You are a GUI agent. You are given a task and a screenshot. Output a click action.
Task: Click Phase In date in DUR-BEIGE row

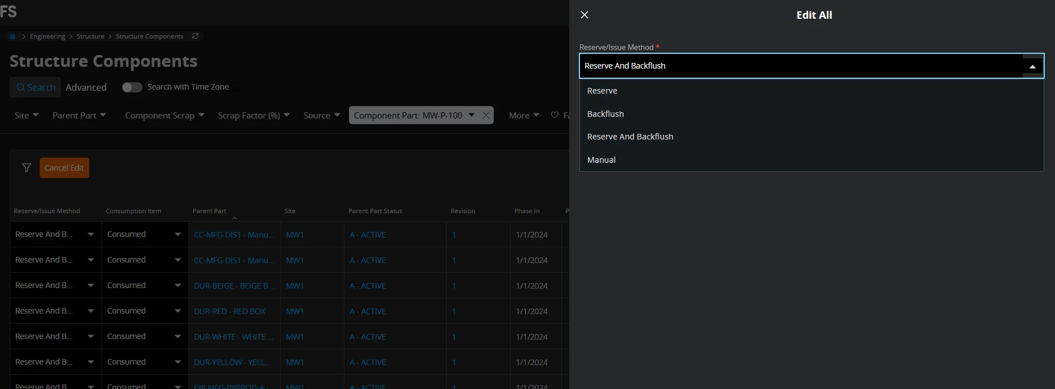coord(532,286)
